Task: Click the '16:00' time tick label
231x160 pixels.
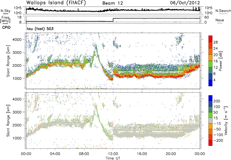Action: (x=142, y=154)
